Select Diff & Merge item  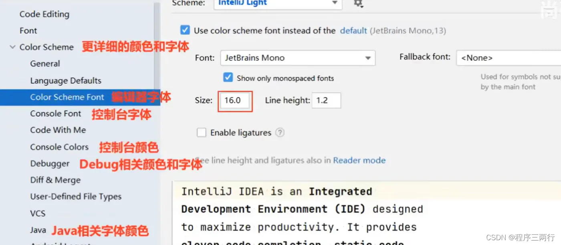[55, 180]
